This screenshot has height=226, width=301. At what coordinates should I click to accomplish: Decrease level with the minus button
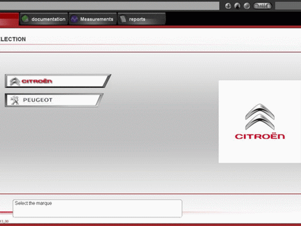(257, 6)
